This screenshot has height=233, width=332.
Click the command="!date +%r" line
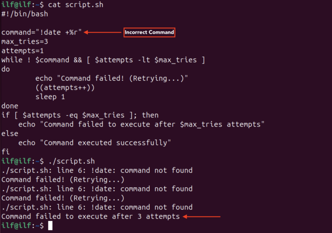tap(41, 32)
